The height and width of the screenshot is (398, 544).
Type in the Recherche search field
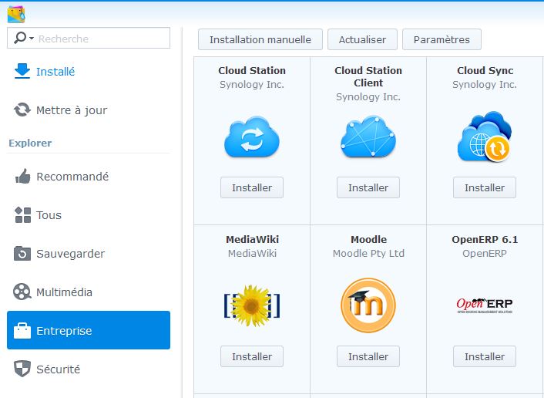pos(100,39)
